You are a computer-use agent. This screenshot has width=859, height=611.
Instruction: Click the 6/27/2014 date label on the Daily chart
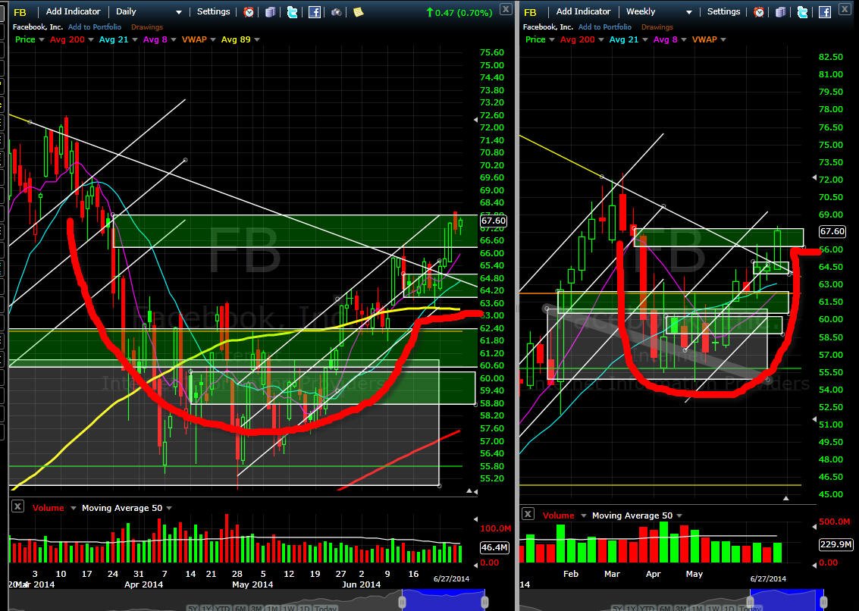451,578
